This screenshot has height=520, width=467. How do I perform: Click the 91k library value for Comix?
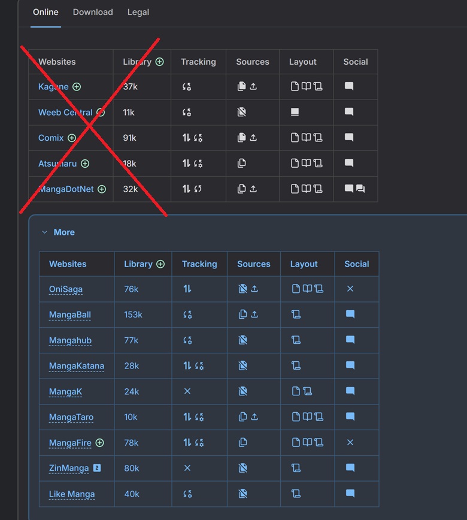click(129, 138)
